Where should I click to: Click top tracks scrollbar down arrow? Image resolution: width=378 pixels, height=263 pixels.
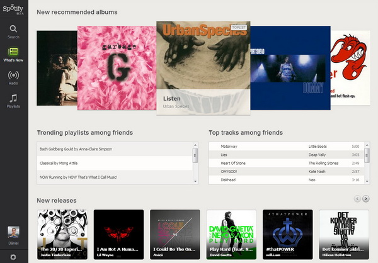367,181
